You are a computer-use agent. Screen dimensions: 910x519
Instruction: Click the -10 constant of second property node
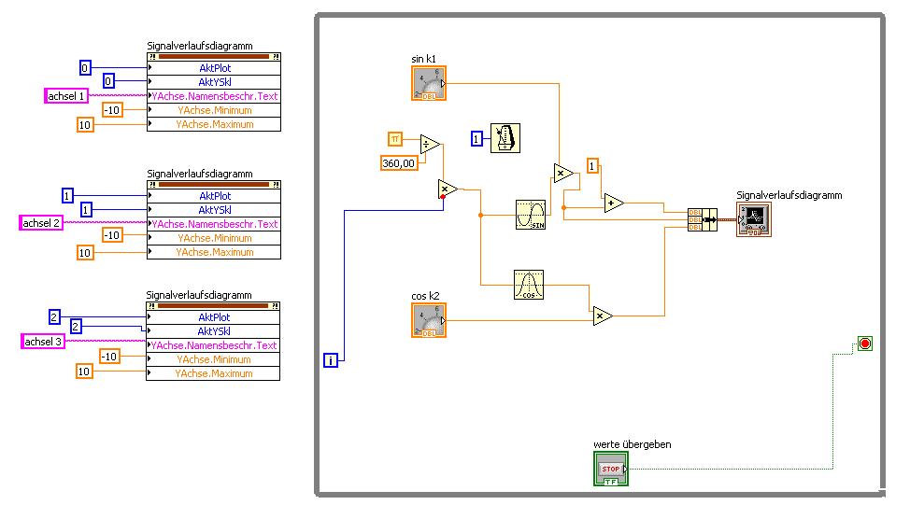[x=112, y=235]
